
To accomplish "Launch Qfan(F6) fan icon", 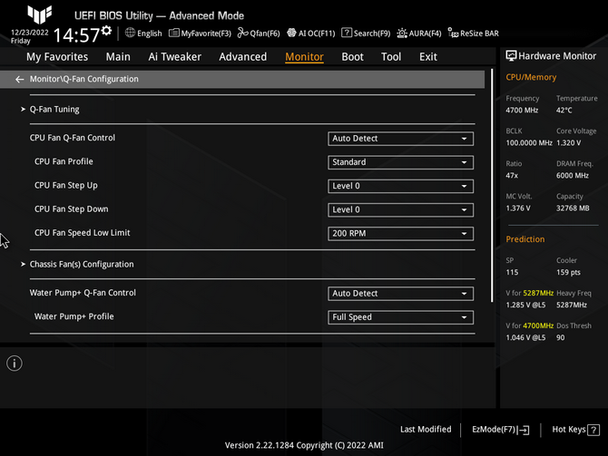I will point(242,33).
